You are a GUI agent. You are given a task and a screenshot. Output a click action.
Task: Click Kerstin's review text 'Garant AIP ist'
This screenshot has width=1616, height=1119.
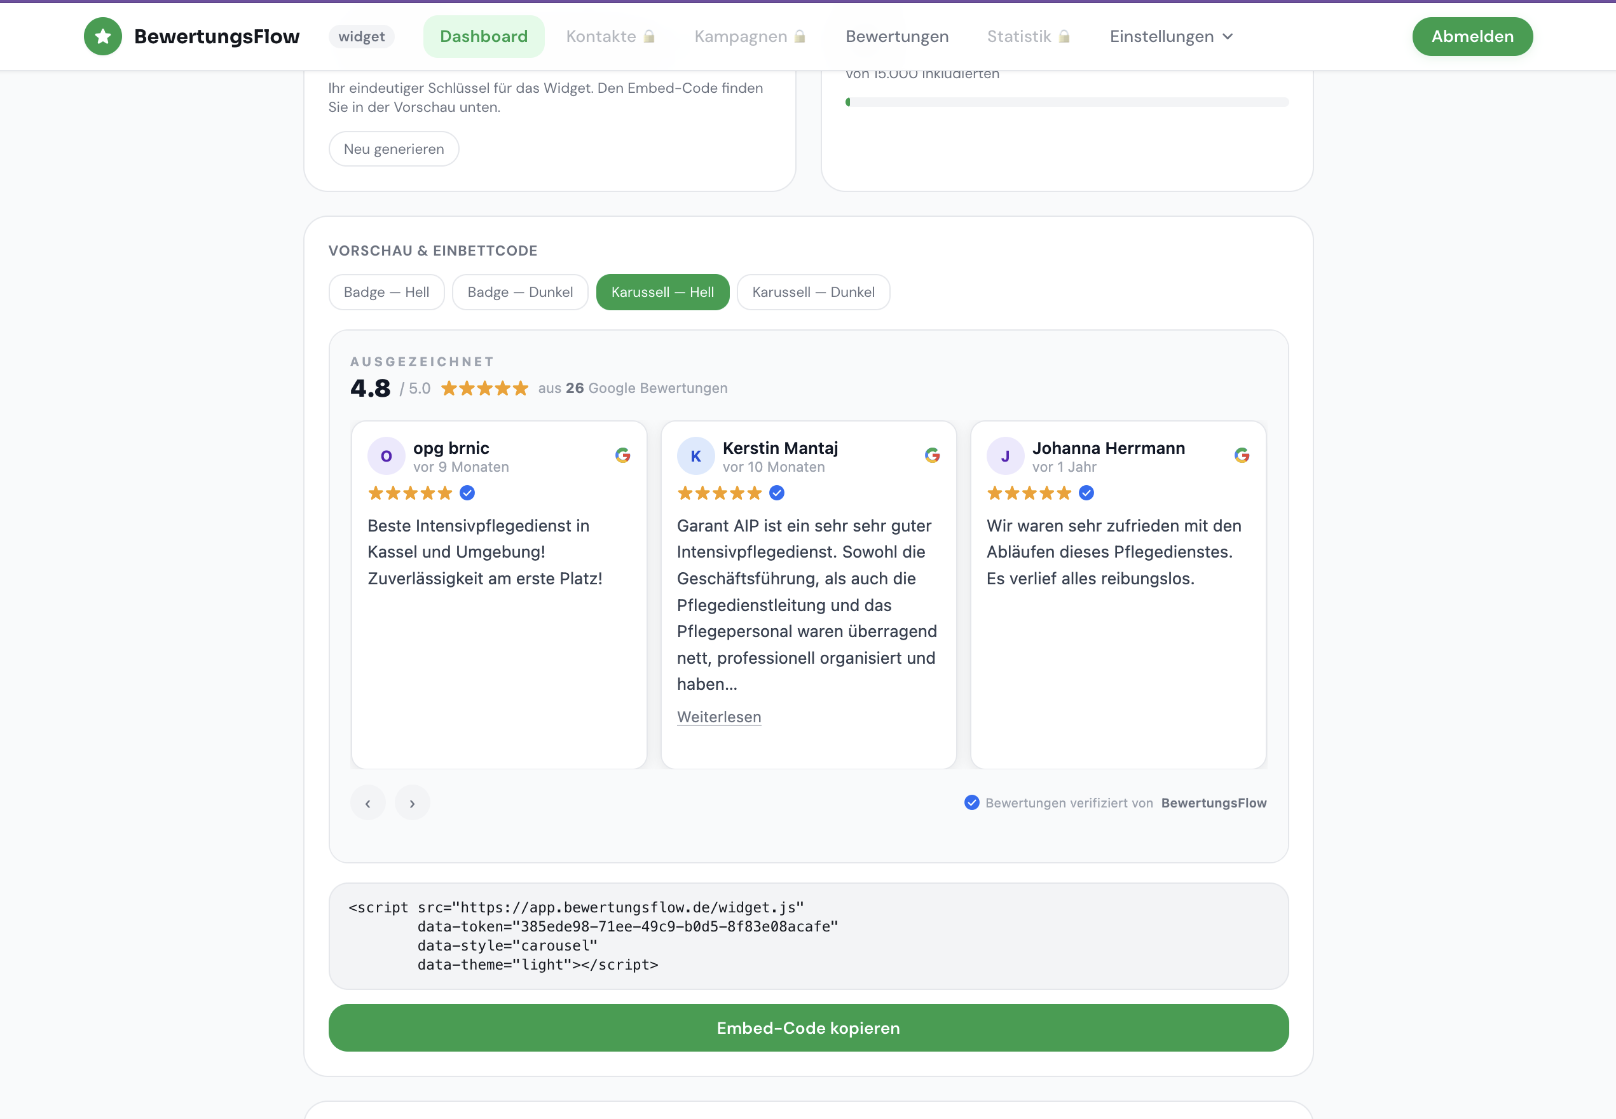click(x=807, y=605)
